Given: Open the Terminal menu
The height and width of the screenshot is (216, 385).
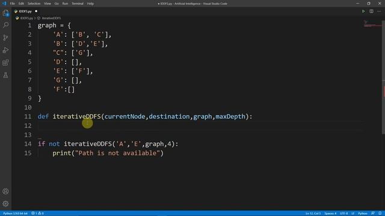Looking at the screenshot, I should pos(78,4).
